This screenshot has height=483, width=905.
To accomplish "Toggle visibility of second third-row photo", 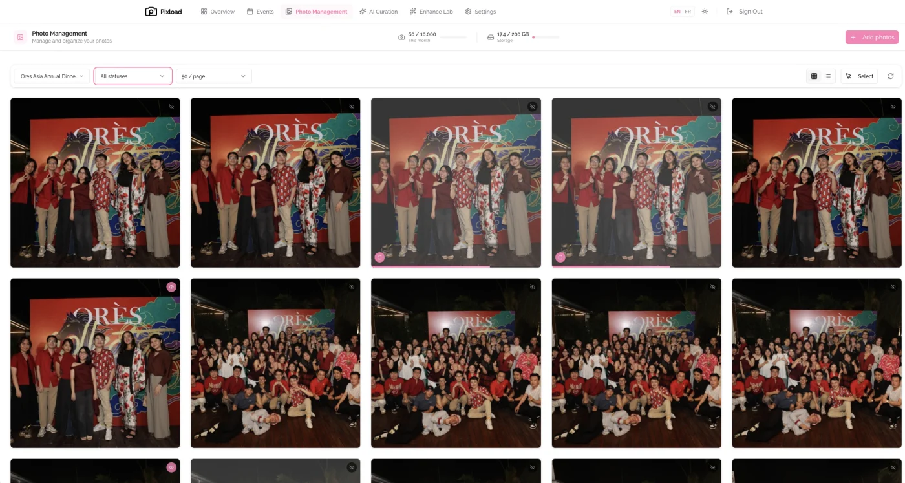I will point(352,467).
